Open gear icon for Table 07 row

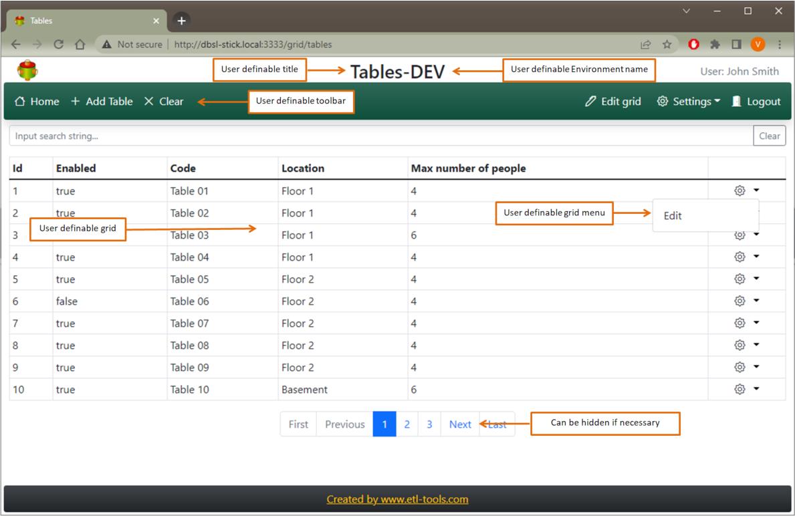(x=740, y=323)
